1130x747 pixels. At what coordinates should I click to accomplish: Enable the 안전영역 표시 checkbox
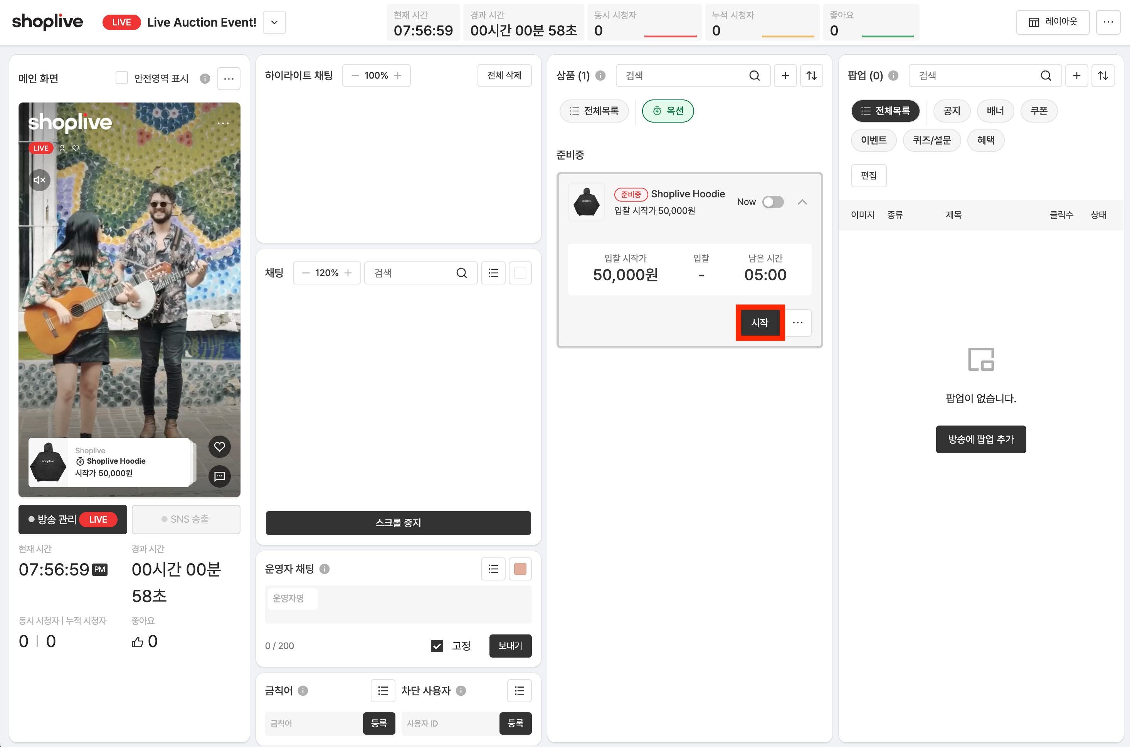pyautogui.click(x=121, y=77)
